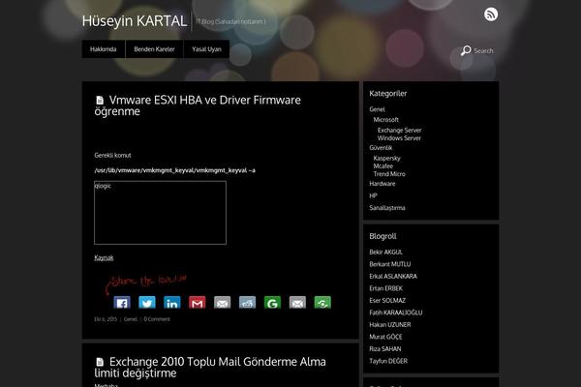This screenshot has height=387, width=581.
Task: Visit Bekir AKGÜL blogroll link
Action: [385, 252]
